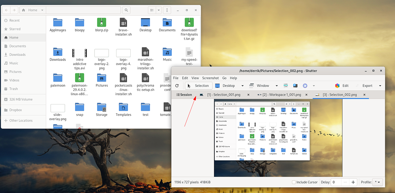395x193 pixels.
Task: Open the Desktop capture dropdown arrow
Action: tap(243, 86)
